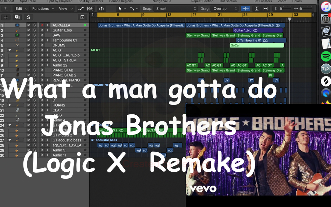
Task: Open System Preferences from the Dock
Action: pyautogui.click(x=326, y=18)
